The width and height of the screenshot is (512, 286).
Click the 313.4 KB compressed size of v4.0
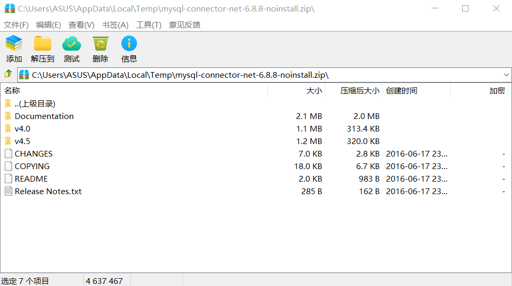point(363,129)
